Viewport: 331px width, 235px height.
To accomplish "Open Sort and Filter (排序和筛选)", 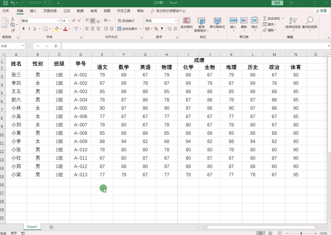I will point(293,24).
